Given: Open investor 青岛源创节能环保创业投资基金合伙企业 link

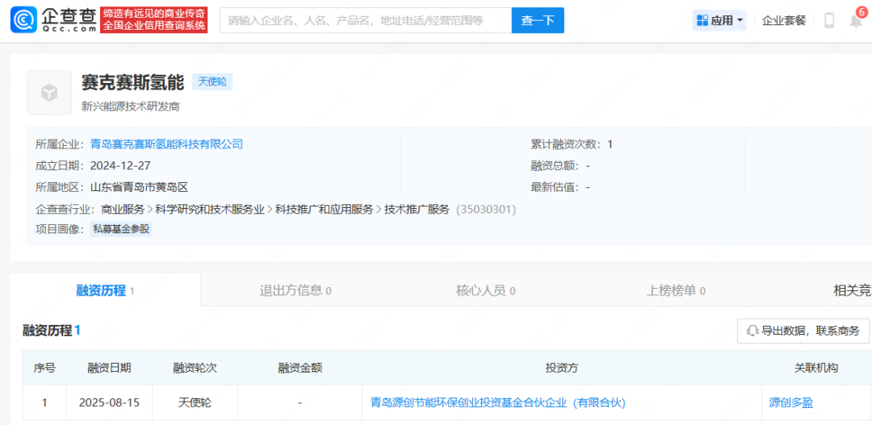Looking at the screenshot, I should [x=498, y=402].
